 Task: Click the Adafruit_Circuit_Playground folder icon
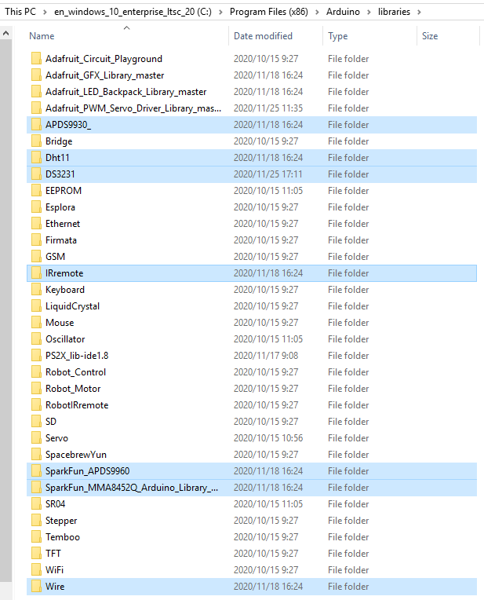click(x=36, y=59)
